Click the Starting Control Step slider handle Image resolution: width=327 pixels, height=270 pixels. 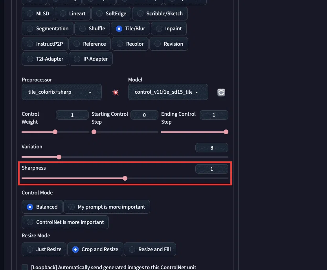coord(94,132)
